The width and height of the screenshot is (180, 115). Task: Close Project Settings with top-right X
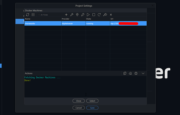coord(153,5)
